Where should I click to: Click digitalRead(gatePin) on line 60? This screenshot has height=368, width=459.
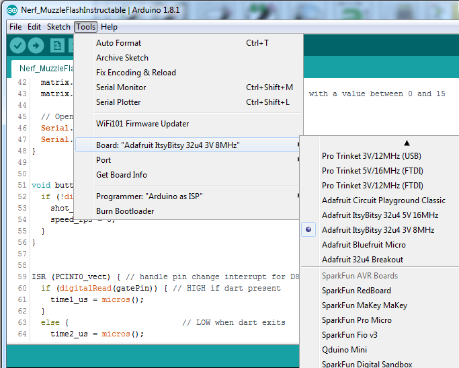pyautogui.click(x=108, y=289)
